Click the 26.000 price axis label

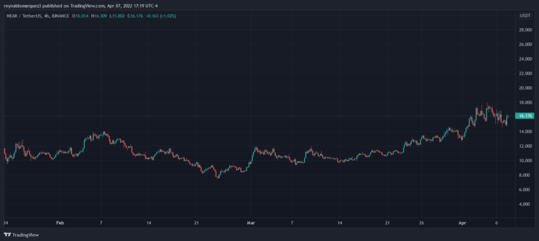click(526, 44)
